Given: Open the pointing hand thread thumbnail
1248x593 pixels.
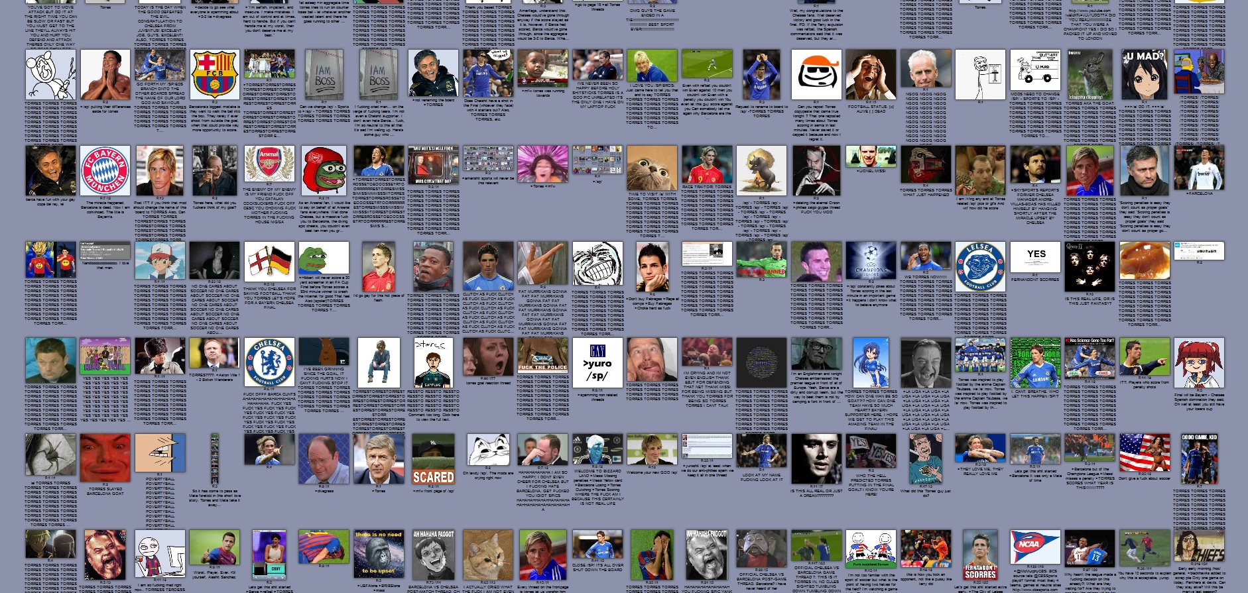Looking at the screenshot, I should 542,263.
